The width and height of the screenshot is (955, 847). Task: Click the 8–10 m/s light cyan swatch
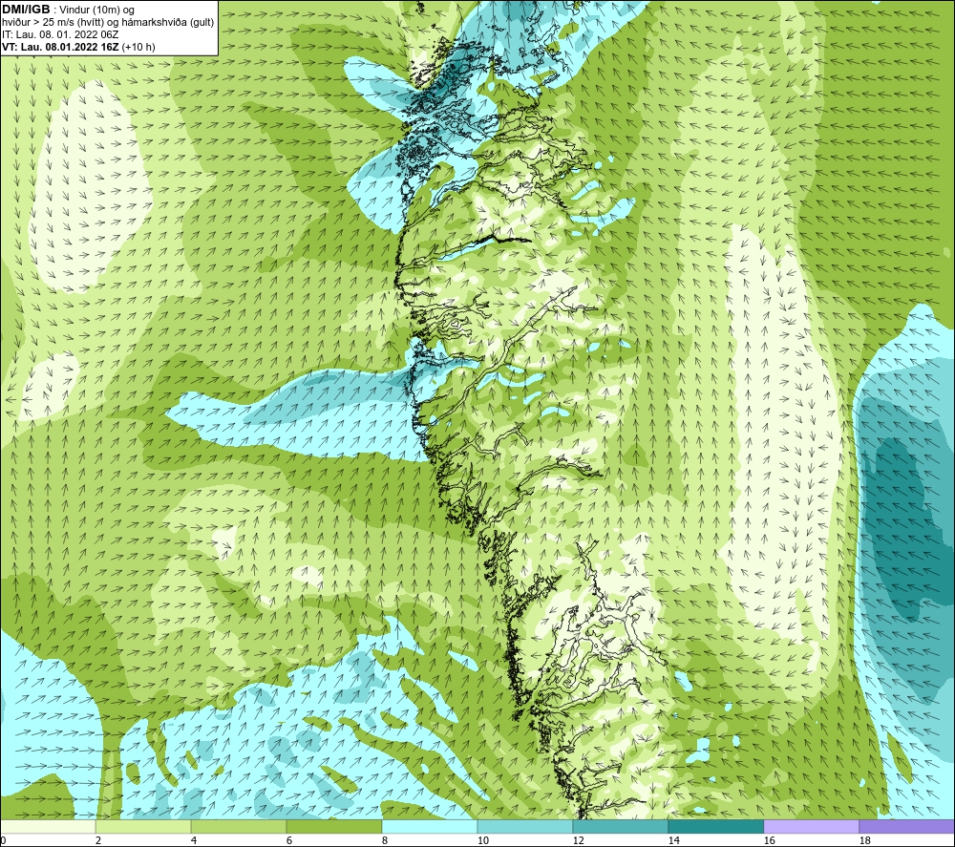(430, 827)
